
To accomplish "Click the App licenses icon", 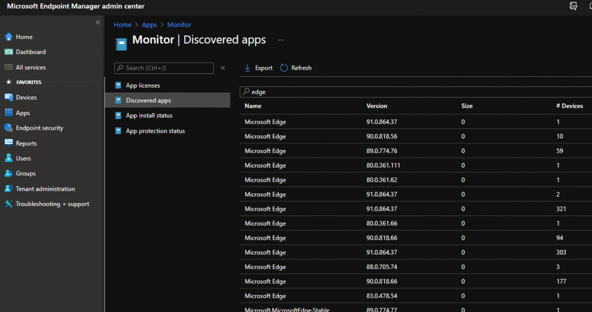I will tap(118, 85).
